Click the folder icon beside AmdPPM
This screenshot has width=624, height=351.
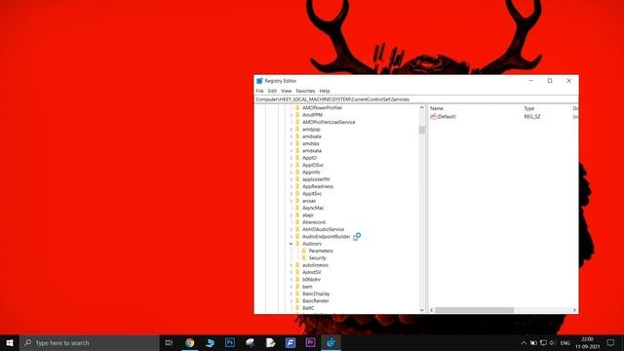(x=297, y=115)
